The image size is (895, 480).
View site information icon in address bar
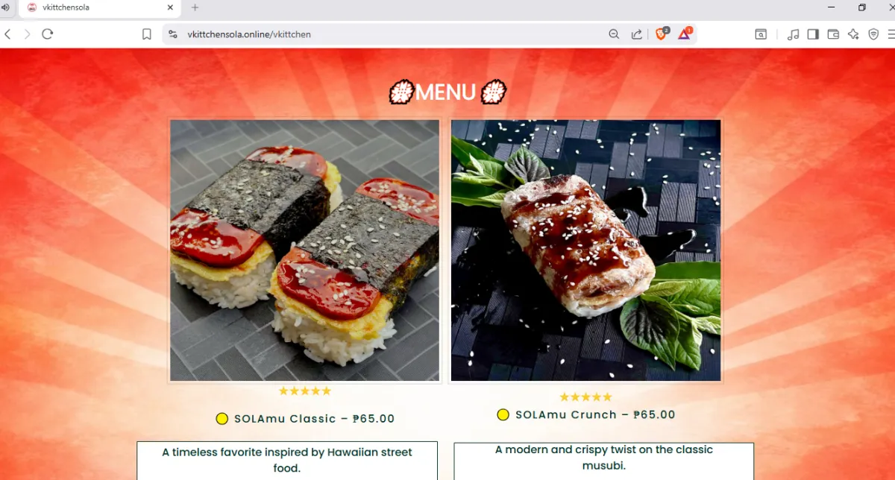(173, 34)
